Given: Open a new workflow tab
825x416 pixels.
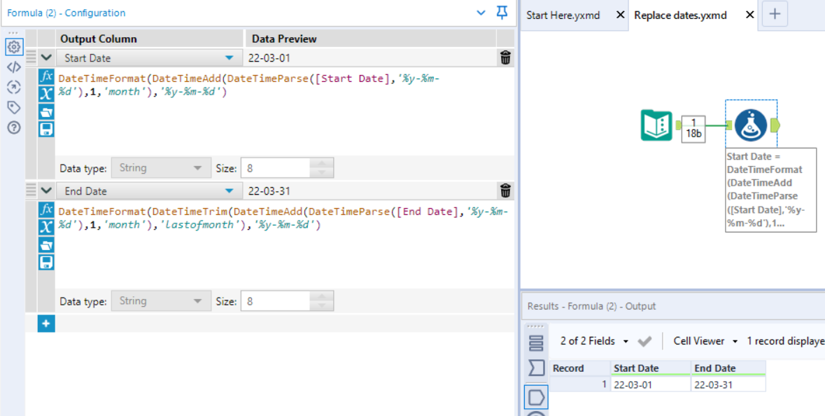Looking at the screenshot, I should (774, 14).
